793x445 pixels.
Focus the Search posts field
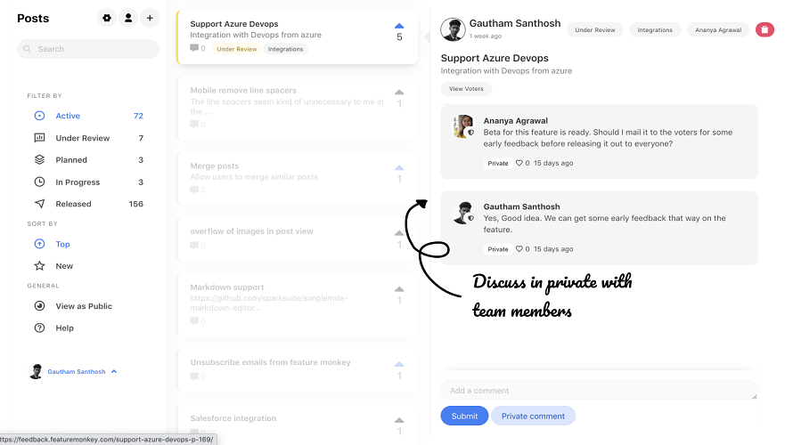88,49
